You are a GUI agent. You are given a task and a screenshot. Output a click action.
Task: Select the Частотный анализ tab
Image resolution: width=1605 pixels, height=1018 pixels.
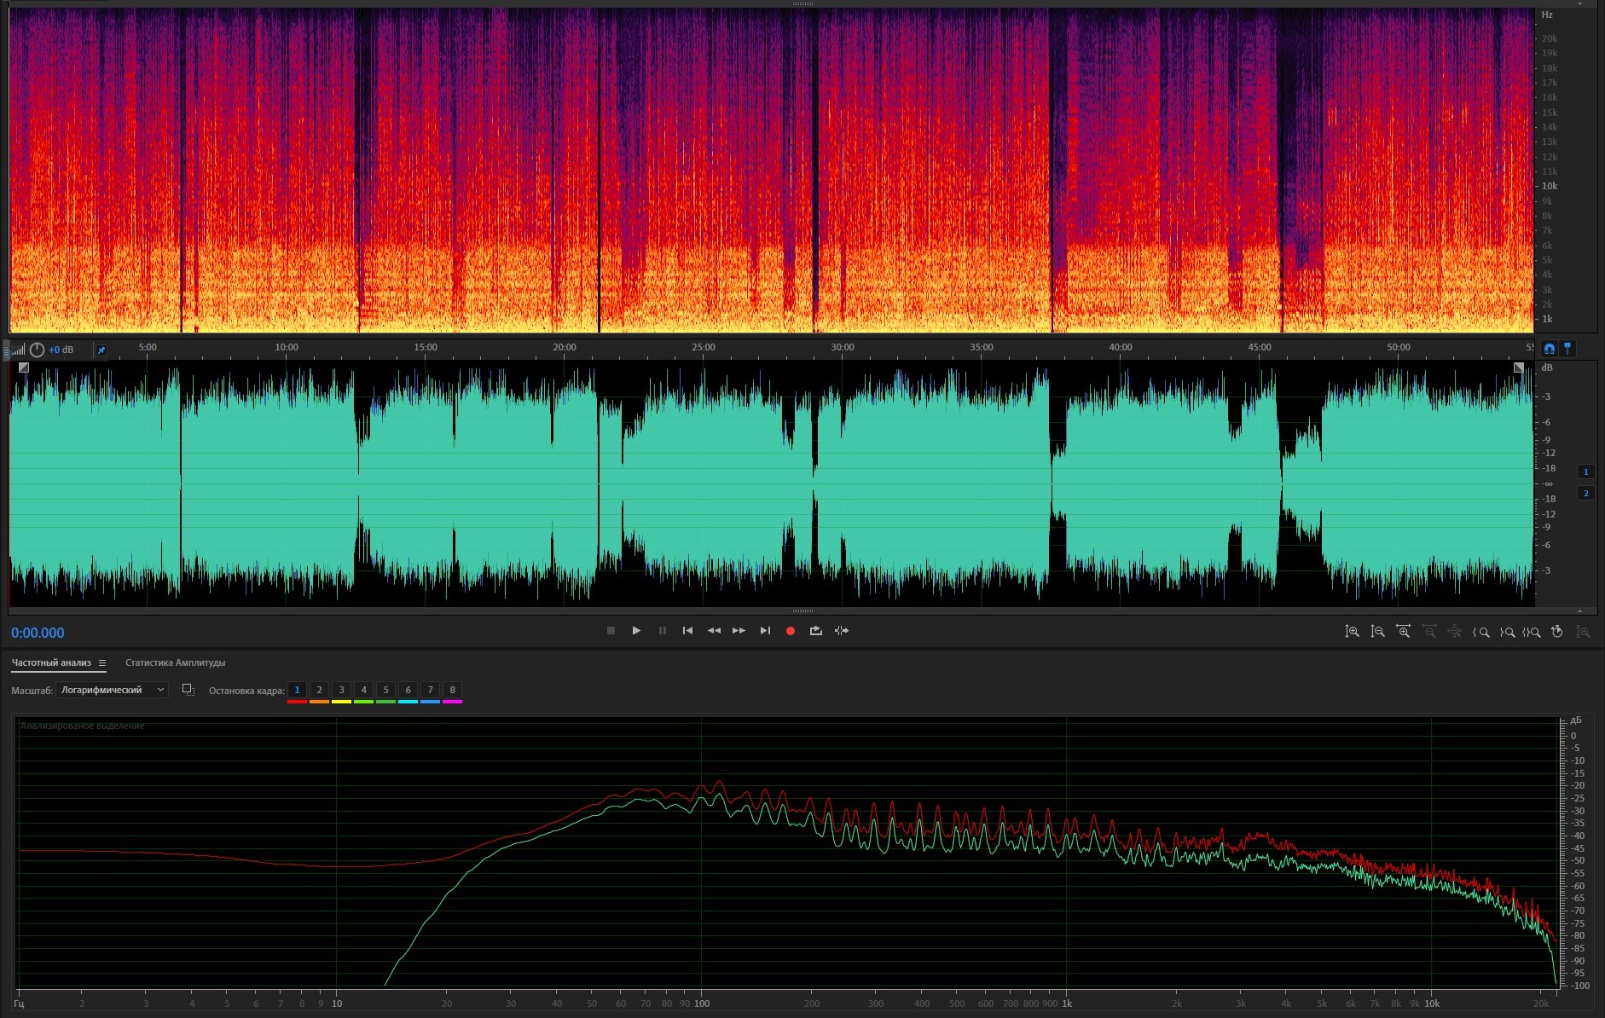(x=51, y=662)
